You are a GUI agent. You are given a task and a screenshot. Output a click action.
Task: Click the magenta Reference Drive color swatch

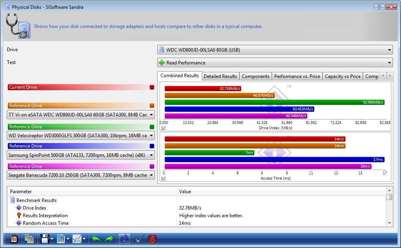click(x=152, y=166)
